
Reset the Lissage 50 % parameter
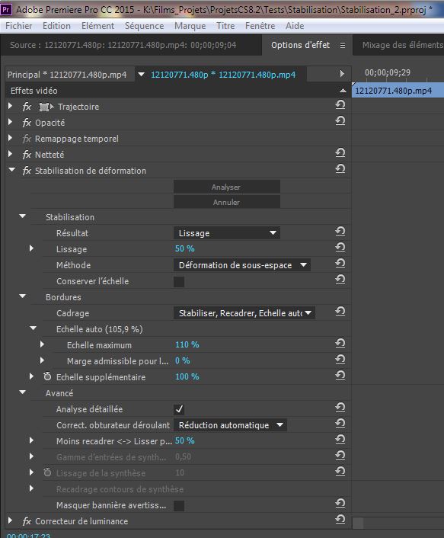click(340, 248)
